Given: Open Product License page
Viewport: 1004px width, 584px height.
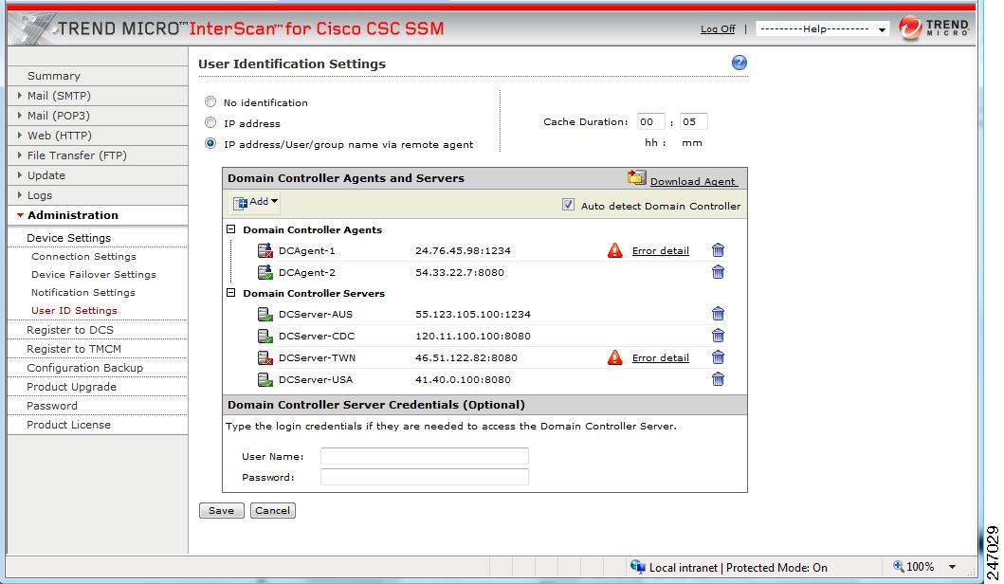Looking at the screenshot, I should (x=68, y=425).
